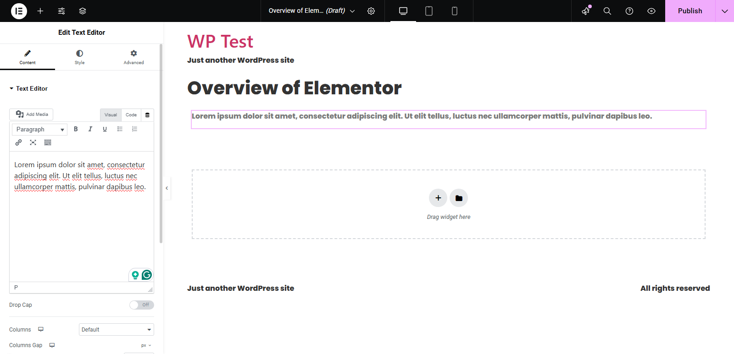Open the document title dropdown
The width and height of the screenshot is (734, 354).
coord(311,11)
